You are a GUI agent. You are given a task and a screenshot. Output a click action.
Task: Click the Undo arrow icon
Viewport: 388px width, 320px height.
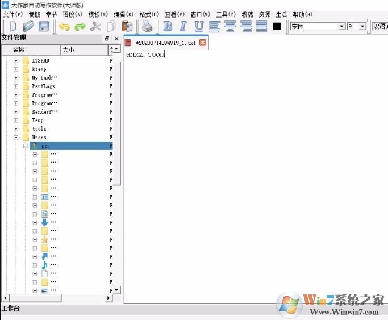point(64,26)
